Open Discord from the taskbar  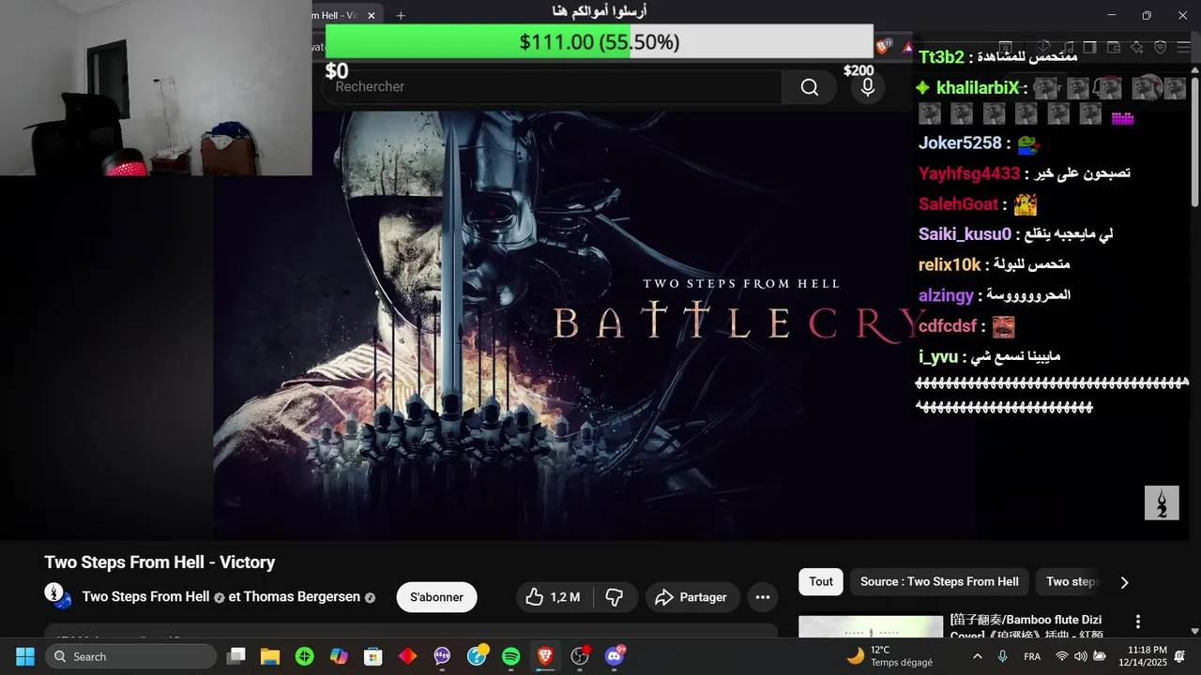click(x=615, y=656)
